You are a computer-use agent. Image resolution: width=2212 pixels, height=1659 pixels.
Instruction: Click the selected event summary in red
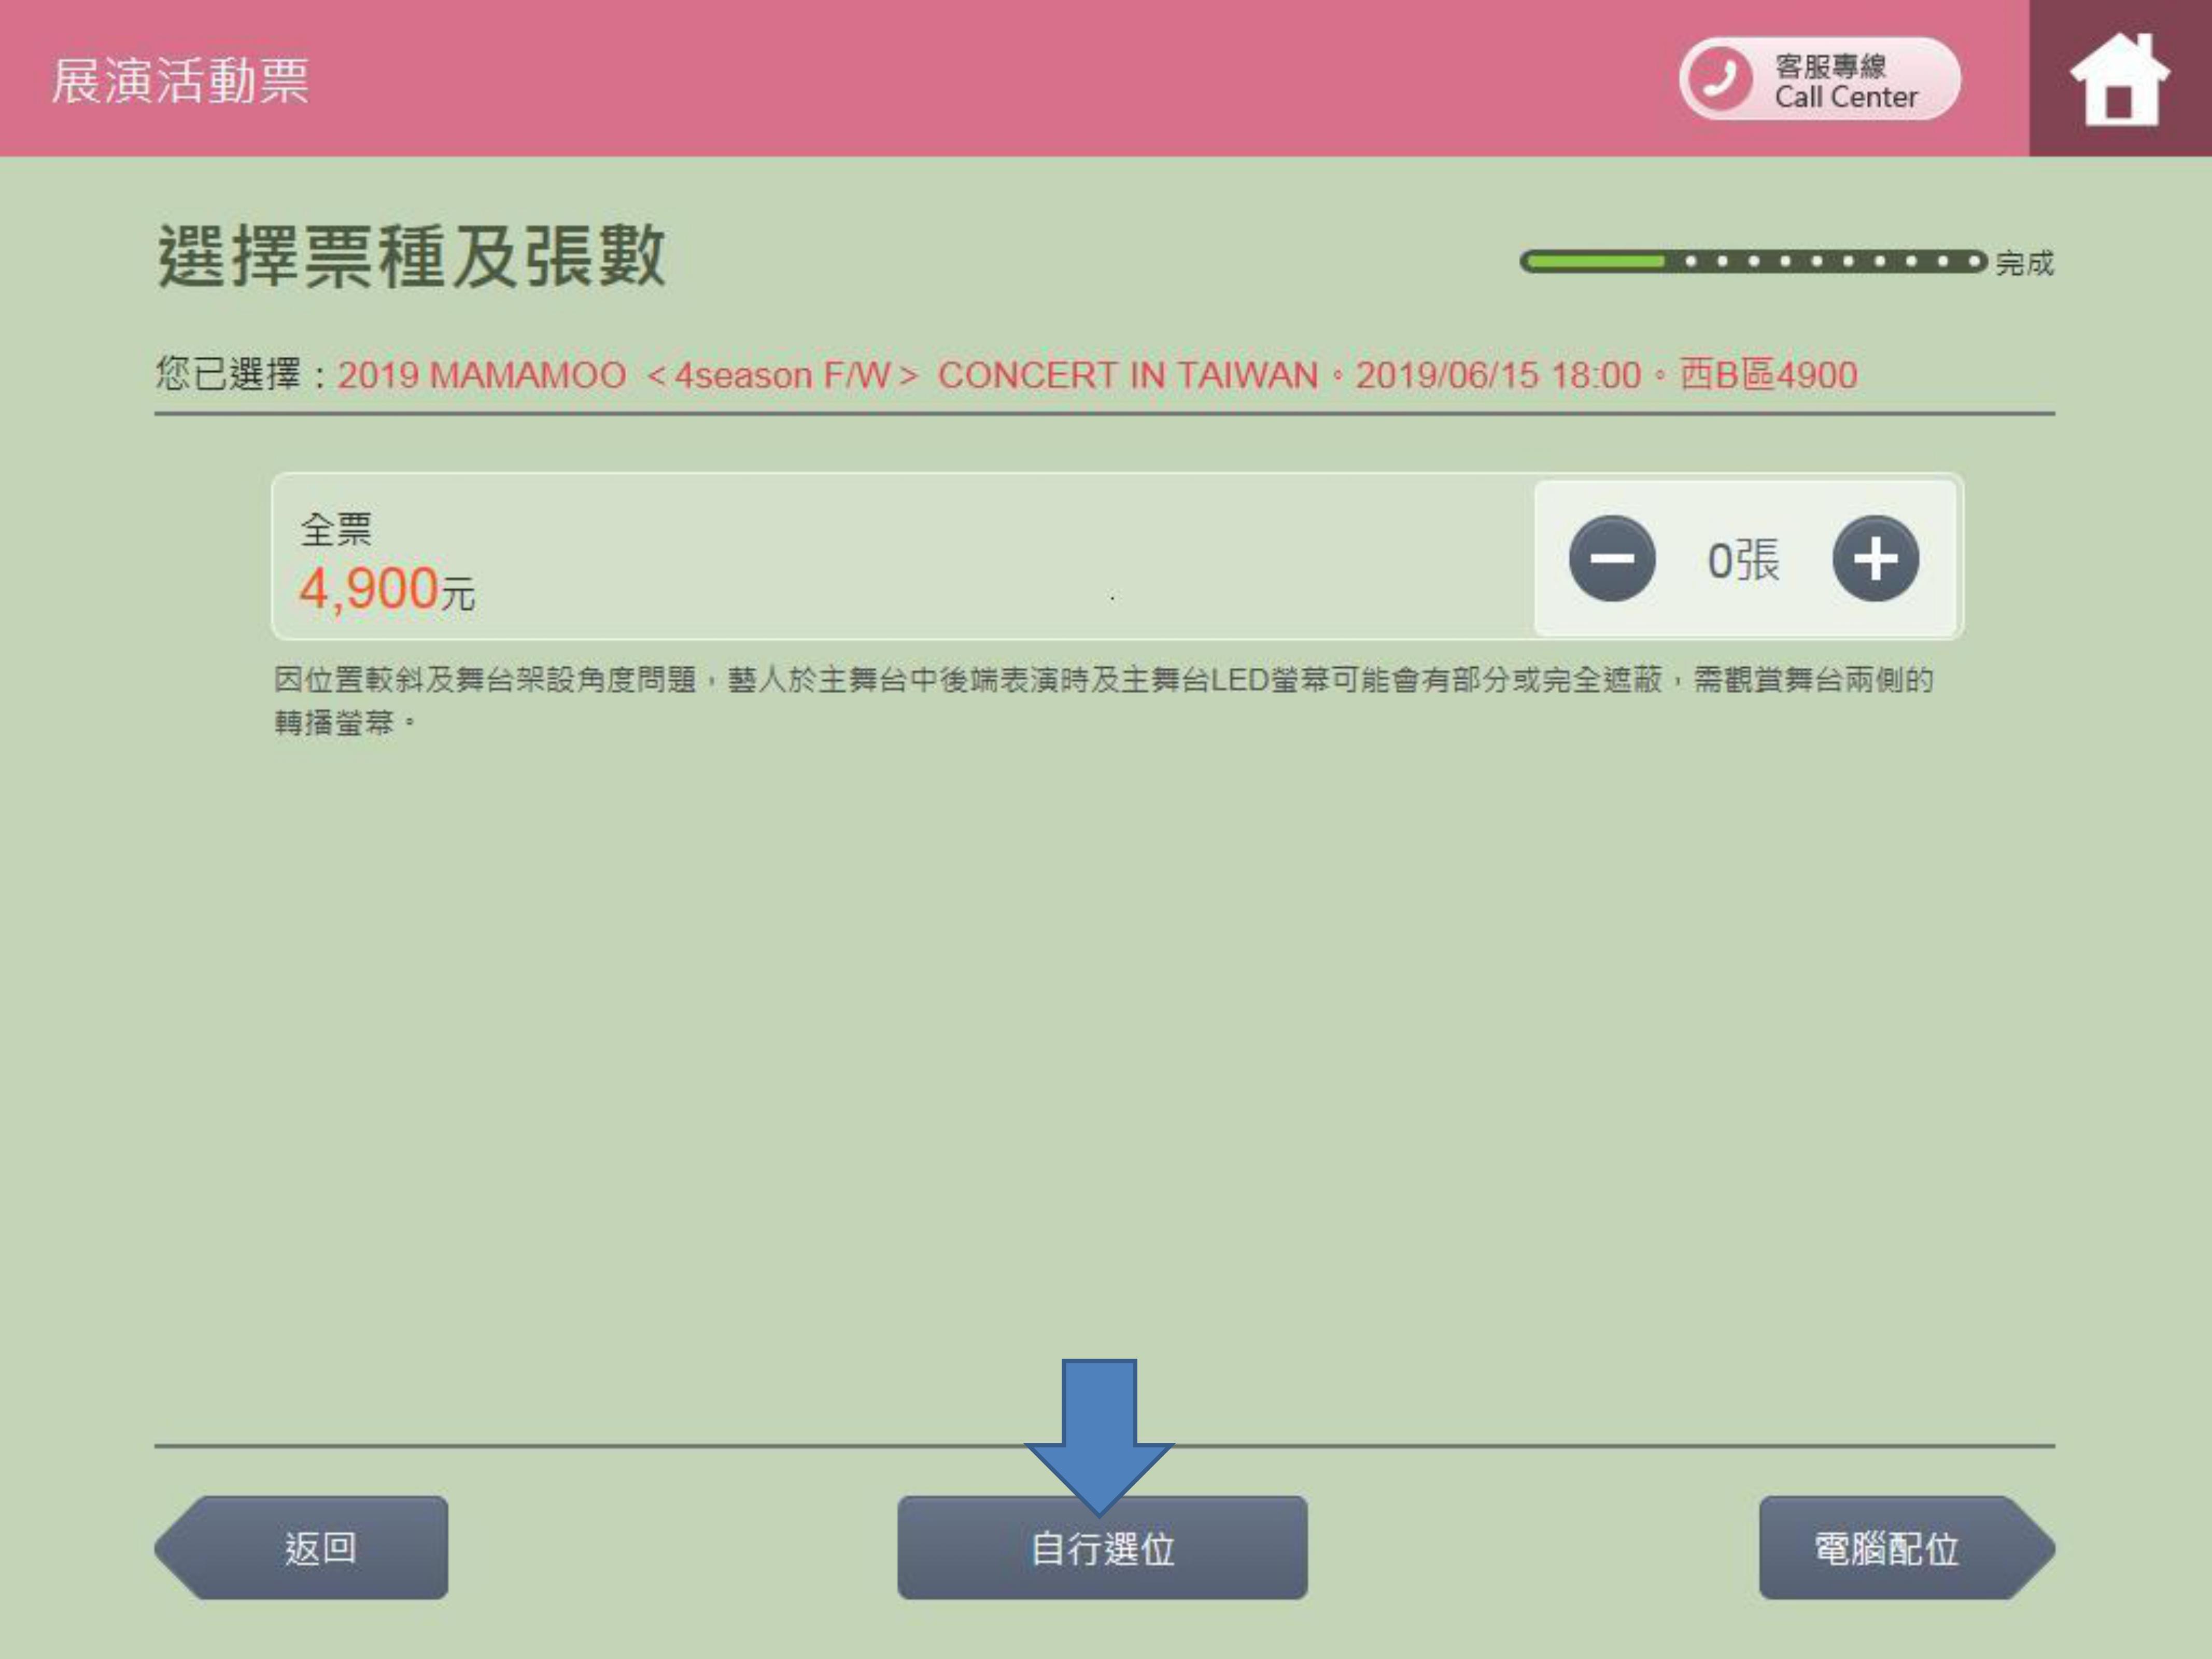click(1097, 375)
